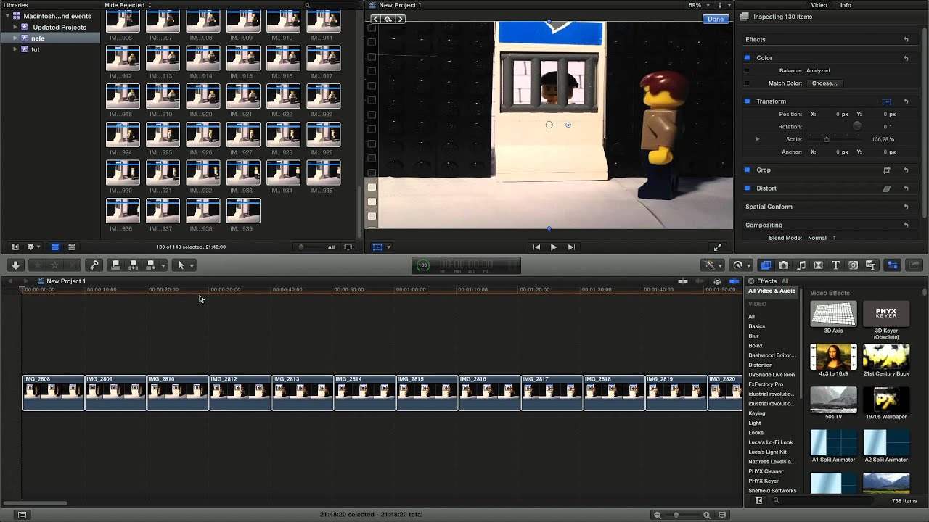Open the edit options dropdown arrow

(163, 266)
